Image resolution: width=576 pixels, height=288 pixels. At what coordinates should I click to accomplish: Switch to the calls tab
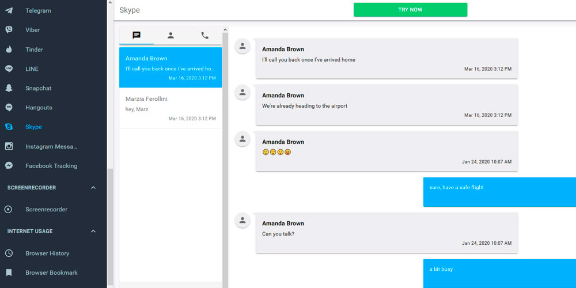coord(205,35)
